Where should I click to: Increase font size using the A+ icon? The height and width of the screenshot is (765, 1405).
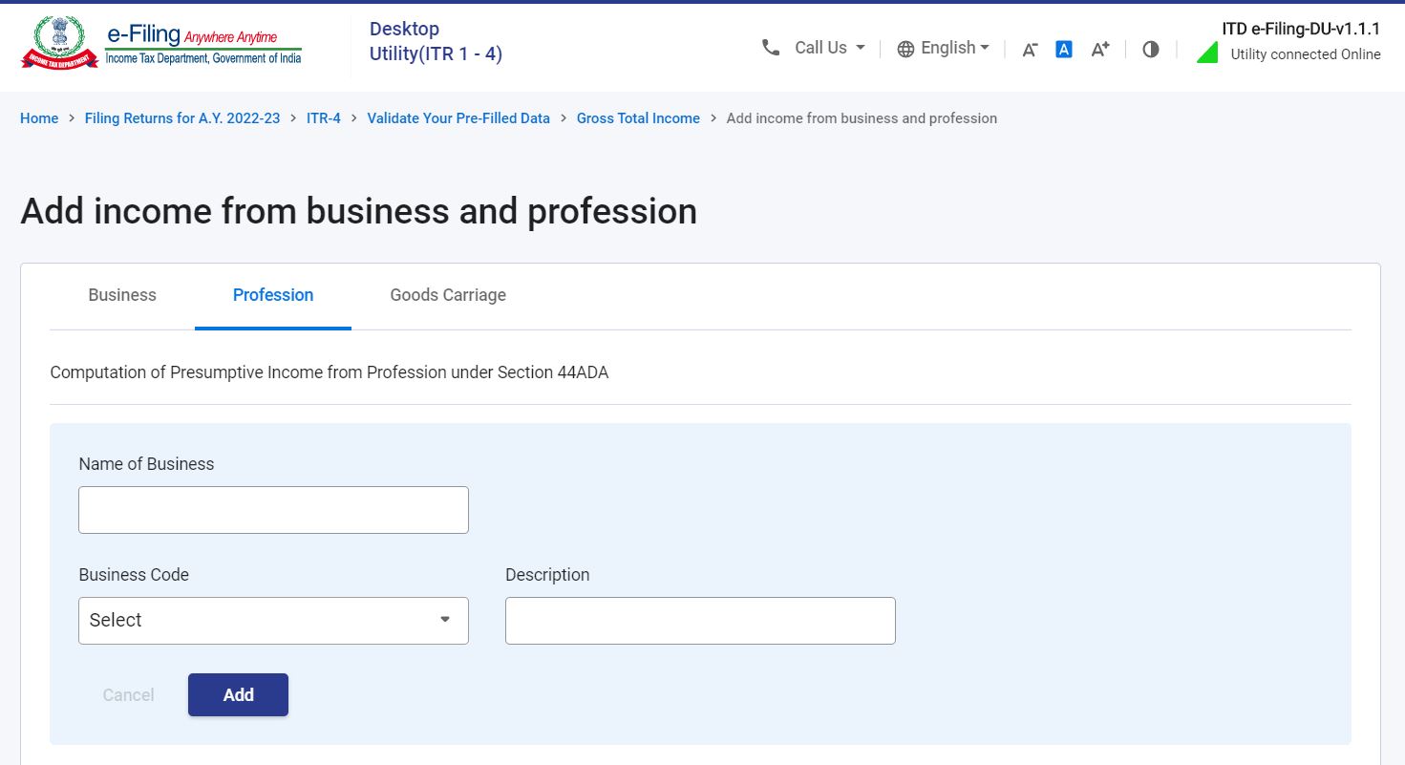pyautogui.click(x=1099, y=48)
